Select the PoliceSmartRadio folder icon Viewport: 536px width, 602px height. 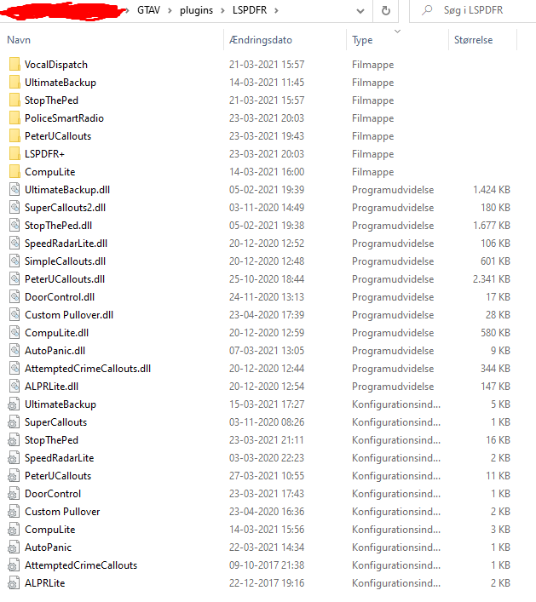coord(14,118)
